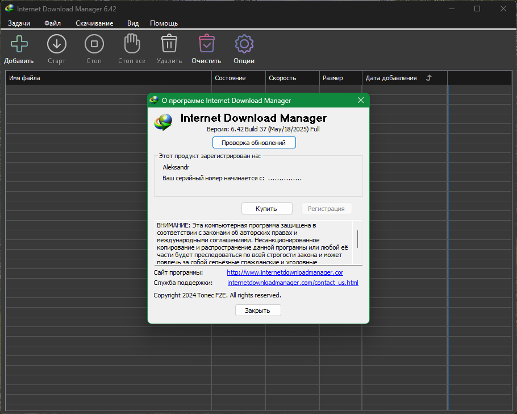Close the About dialog with X
This screenshot has width=517, height=414.
tap(361, 100)
